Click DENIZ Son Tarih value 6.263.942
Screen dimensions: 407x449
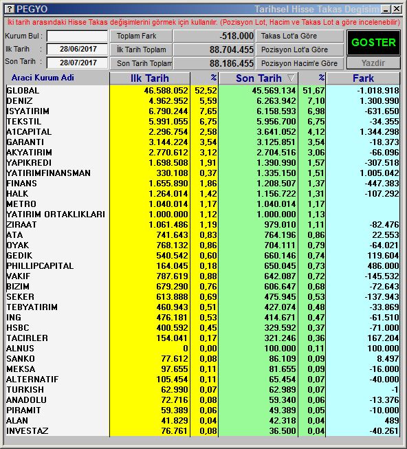click(276, 101)
